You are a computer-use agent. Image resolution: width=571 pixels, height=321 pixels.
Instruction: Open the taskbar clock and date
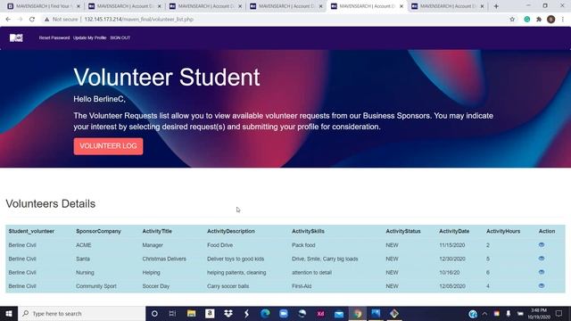[539, 313]
